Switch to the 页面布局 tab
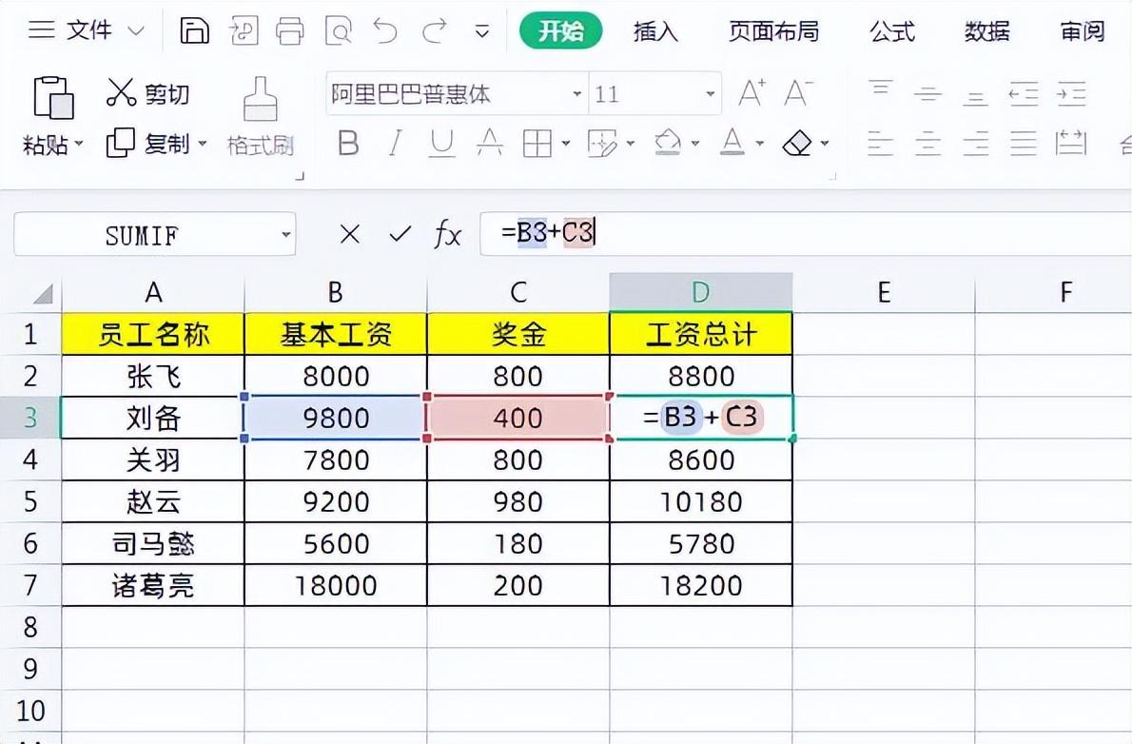The height and width of the screenshot is (744, 1132). [774, 31]
